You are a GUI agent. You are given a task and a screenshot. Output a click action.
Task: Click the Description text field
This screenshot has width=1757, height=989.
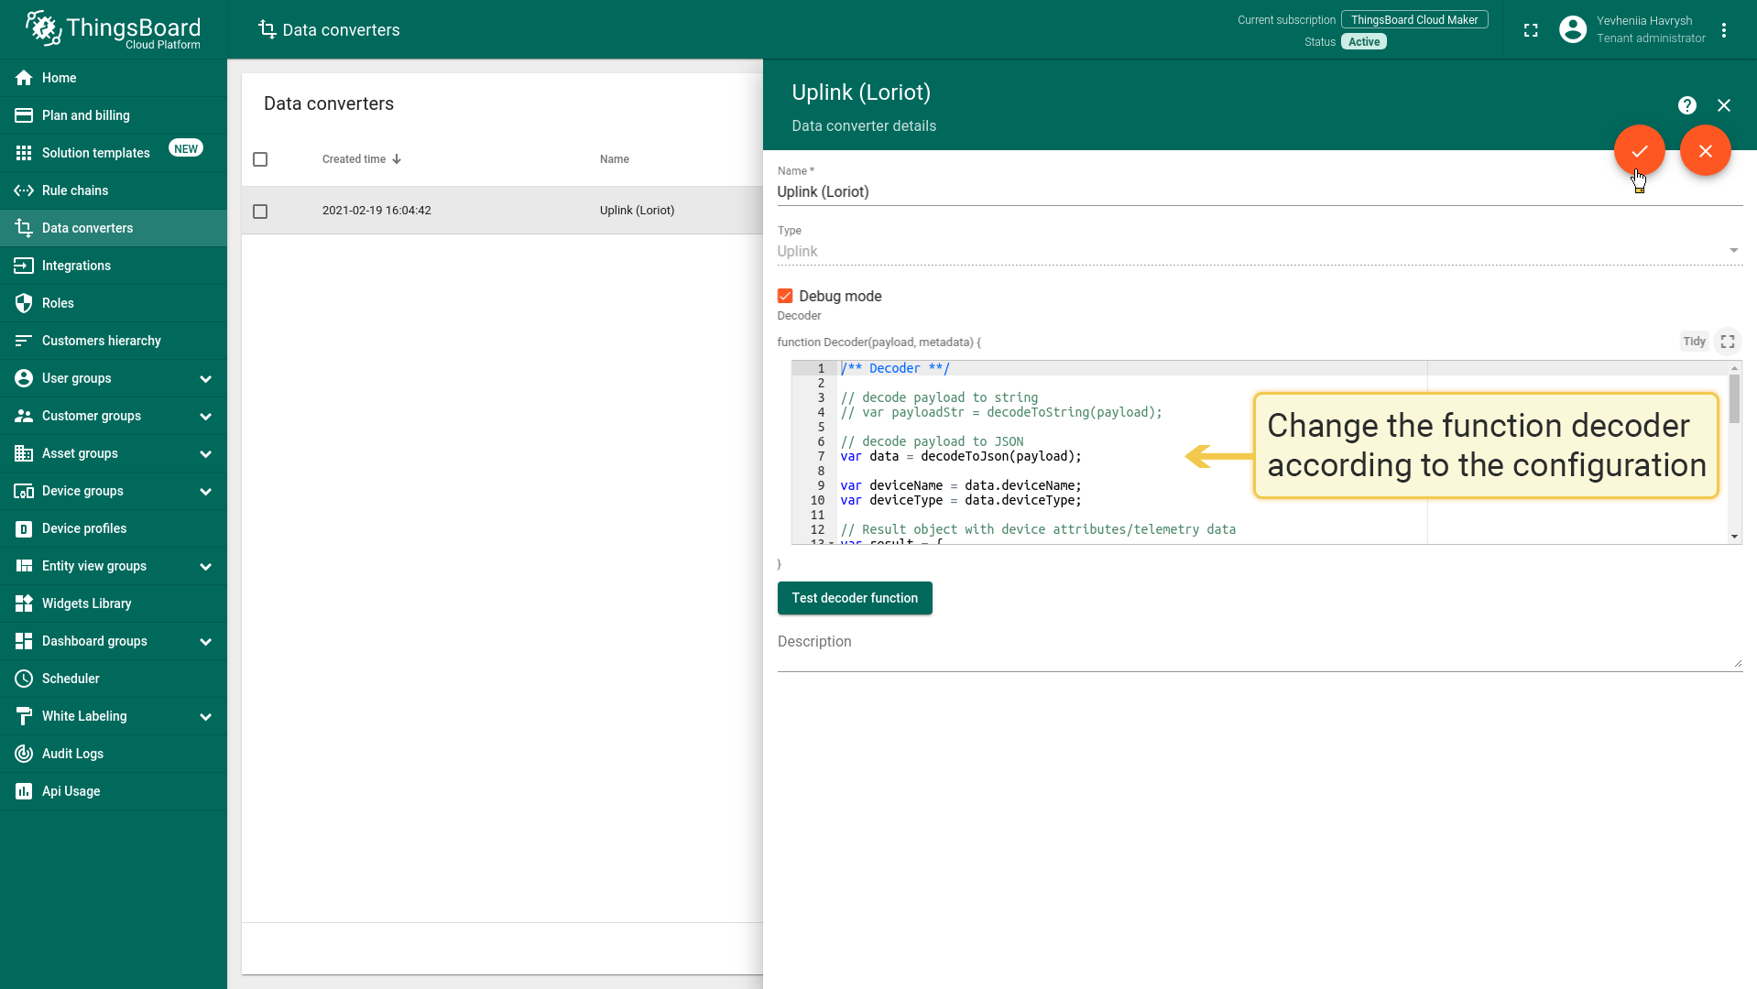point(1259,652)
